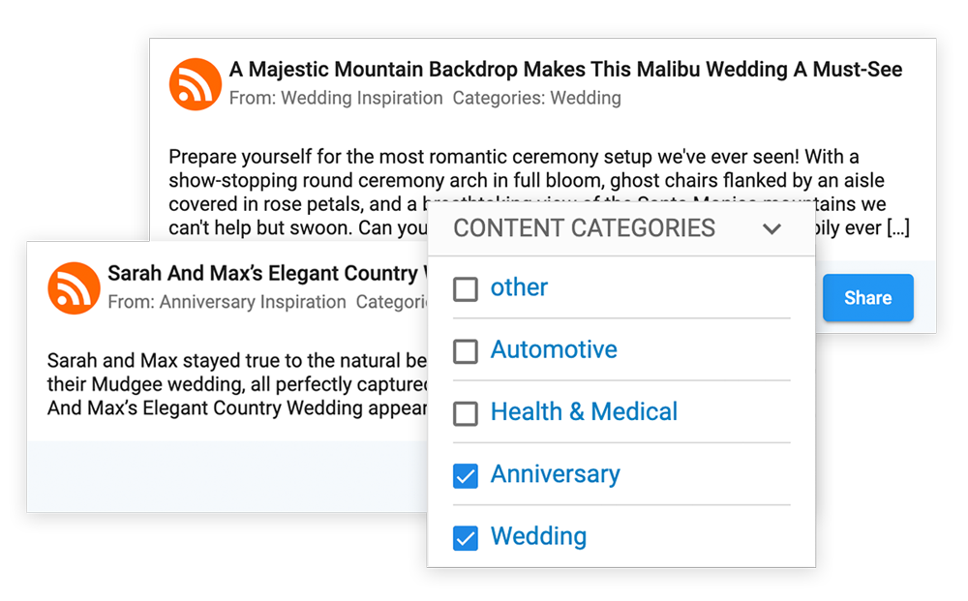
Task: Click 'From: Wedding Inspiration' source text
Action: coord(335,98)
